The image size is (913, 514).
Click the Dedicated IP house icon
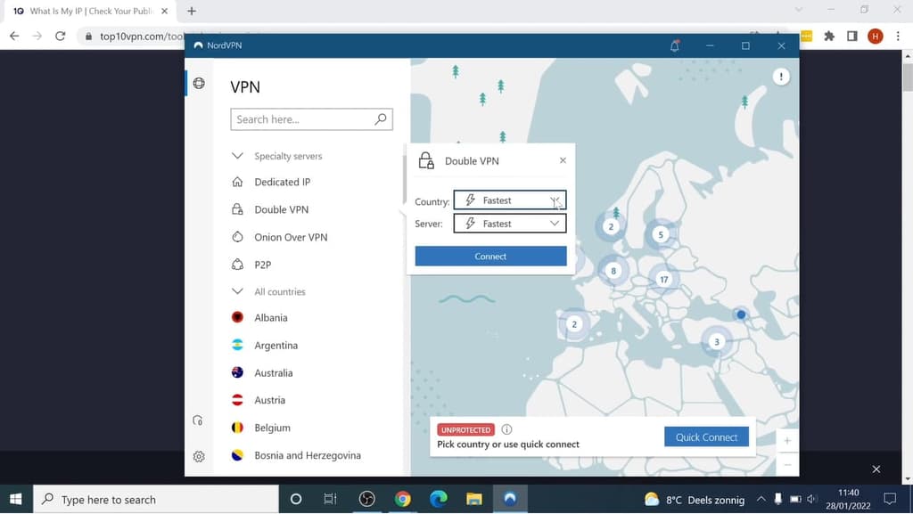[237, 182]
